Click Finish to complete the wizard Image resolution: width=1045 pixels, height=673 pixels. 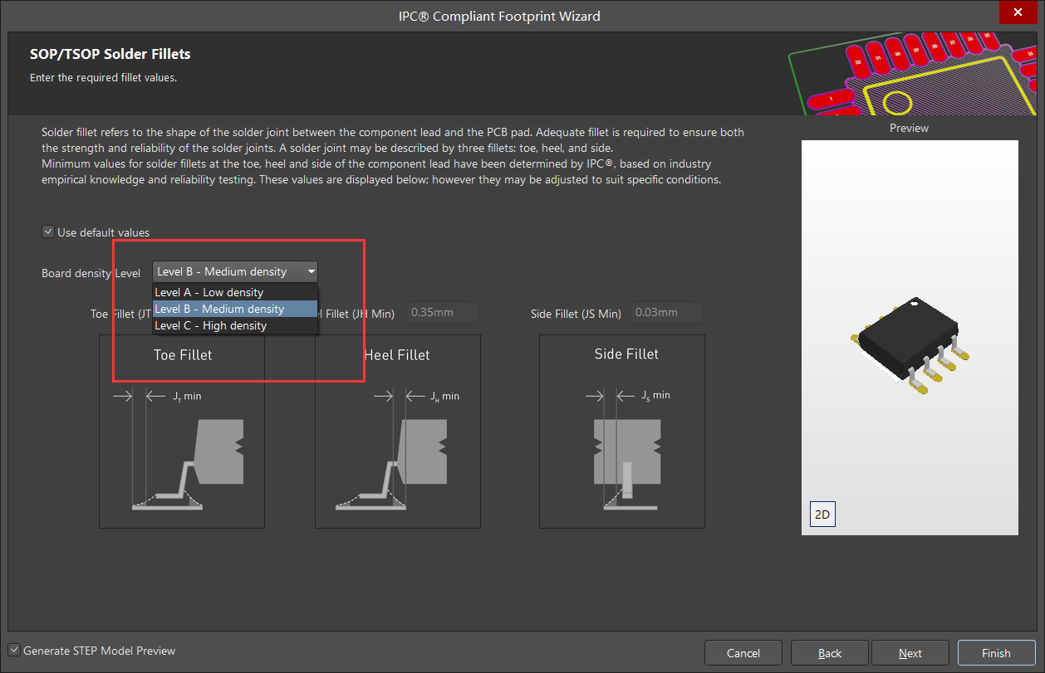tap(996, 653)
